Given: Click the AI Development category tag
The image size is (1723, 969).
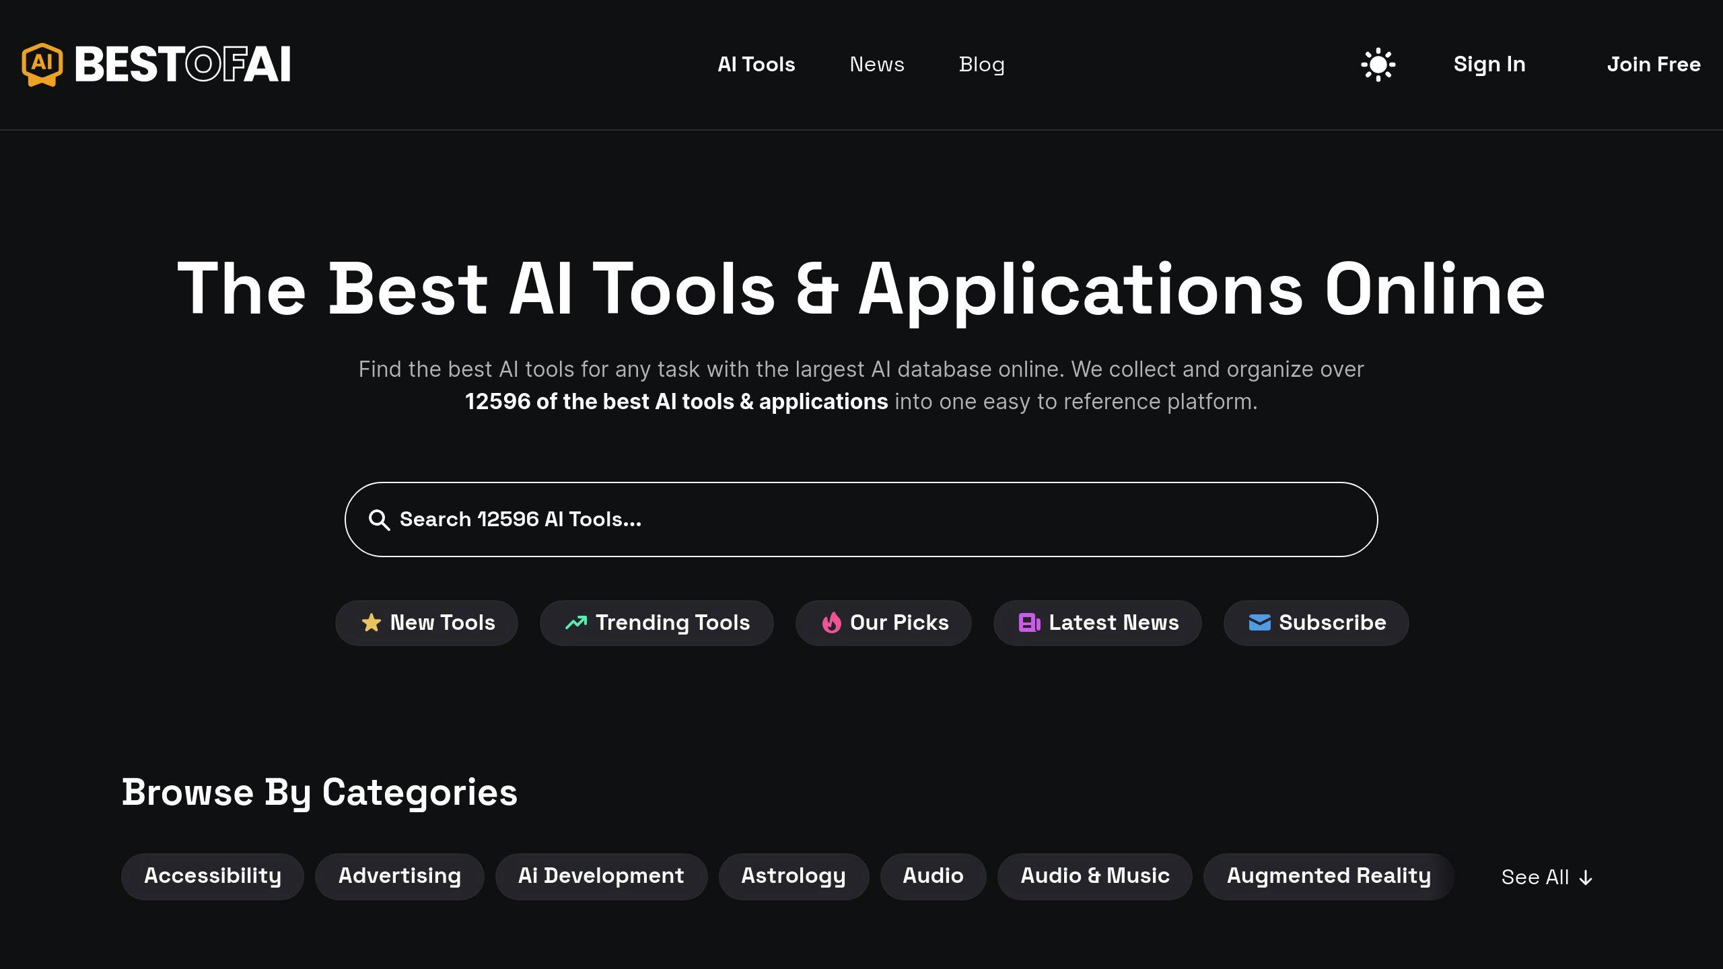Looking at the screenshot, I should tap(601, 875).
